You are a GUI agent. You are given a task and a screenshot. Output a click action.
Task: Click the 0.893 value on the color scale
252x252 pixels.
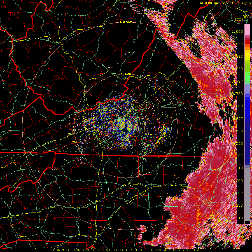coord(237,56)
